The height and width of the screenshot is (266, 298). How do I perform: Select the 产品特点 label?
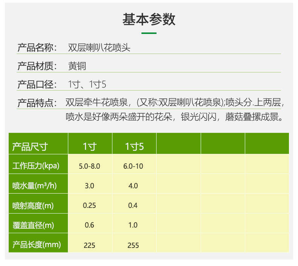[37, 103]
